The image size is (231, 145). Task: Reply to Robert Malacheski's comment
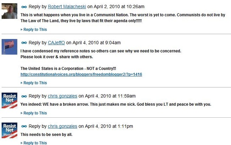pos(35,29)
